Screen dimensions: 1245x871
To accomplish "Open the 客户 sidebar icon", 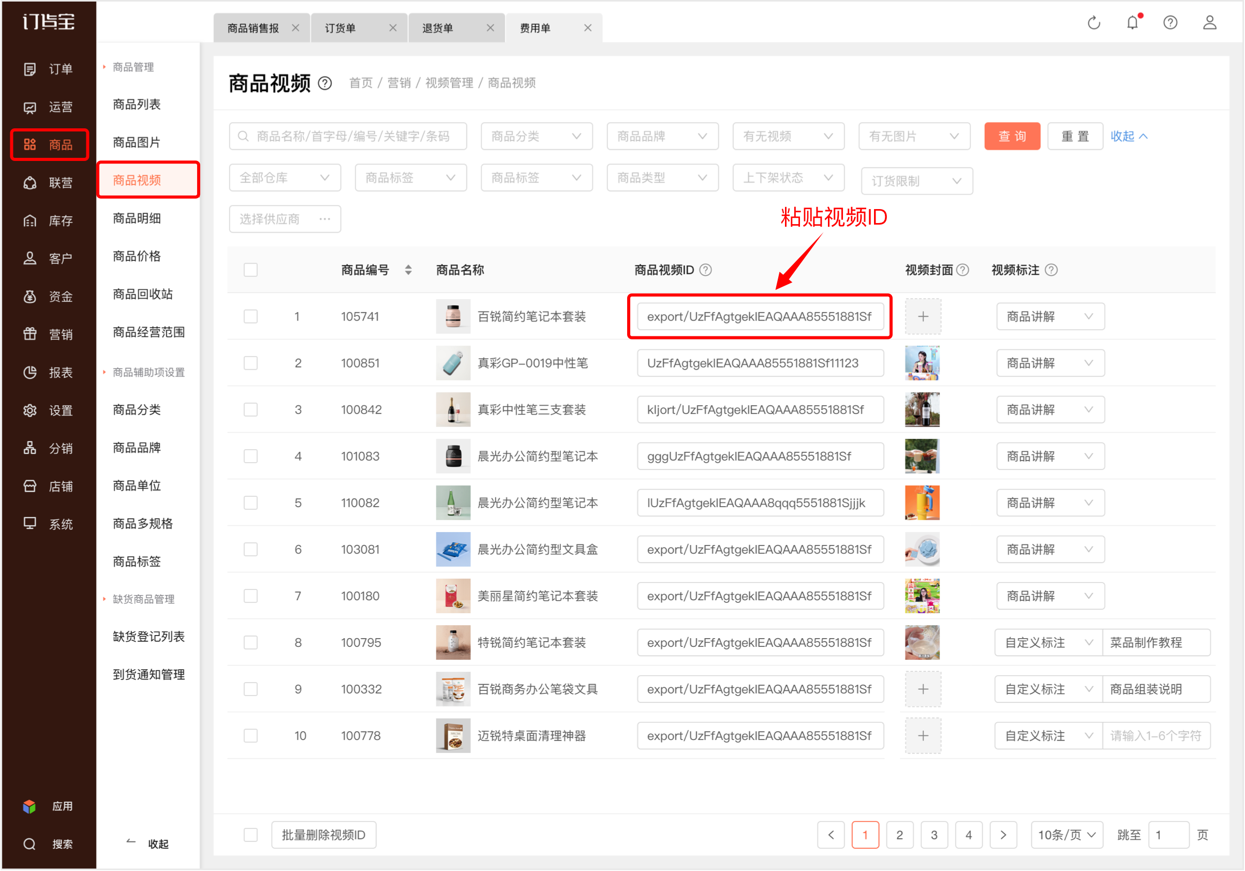I will click(x=30, y=259).
